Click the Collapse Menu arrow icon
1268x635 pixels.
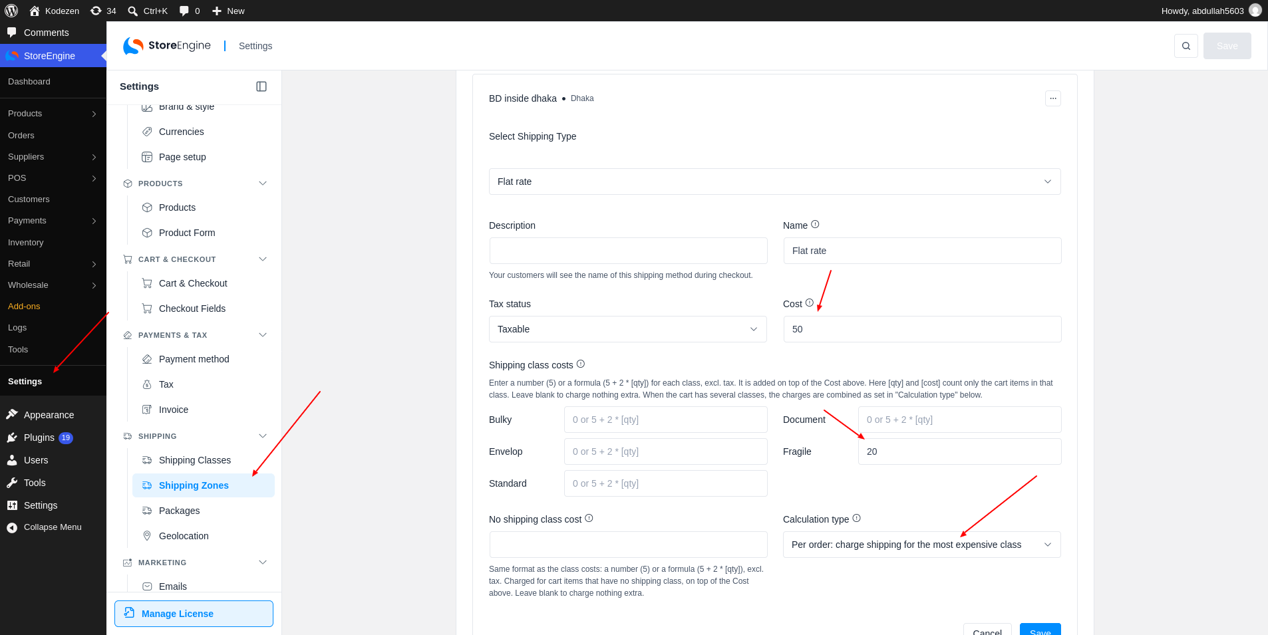[x=12, y=528]
